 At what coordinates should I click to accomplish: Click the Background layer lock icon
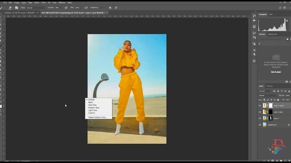point(289,125)
